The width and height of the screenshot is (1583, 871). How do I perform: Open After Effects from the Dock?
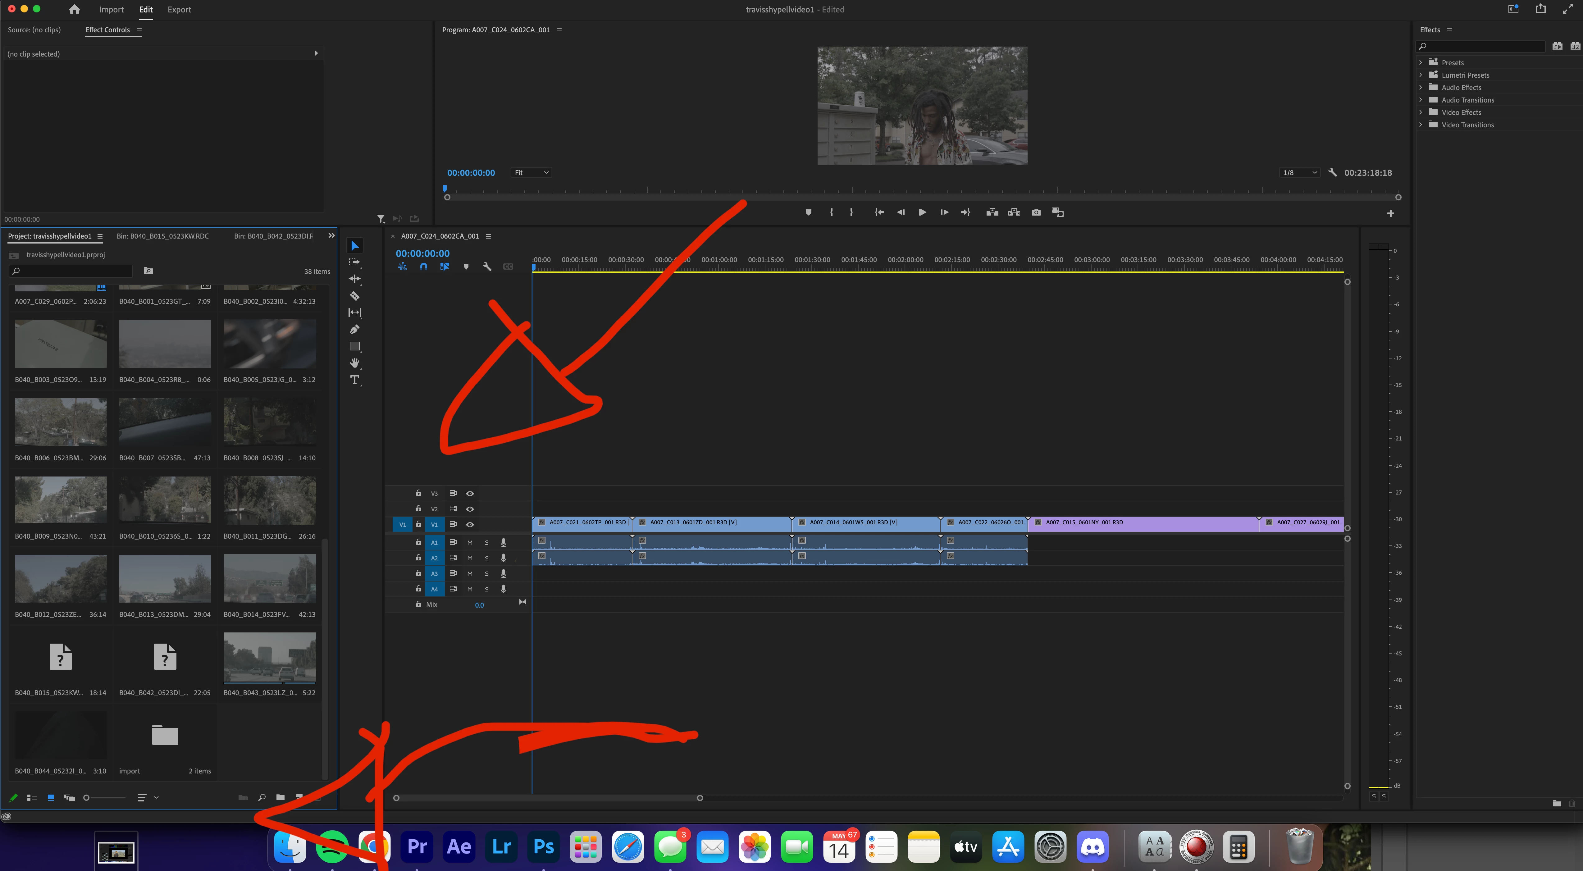(x=459, y=847)
